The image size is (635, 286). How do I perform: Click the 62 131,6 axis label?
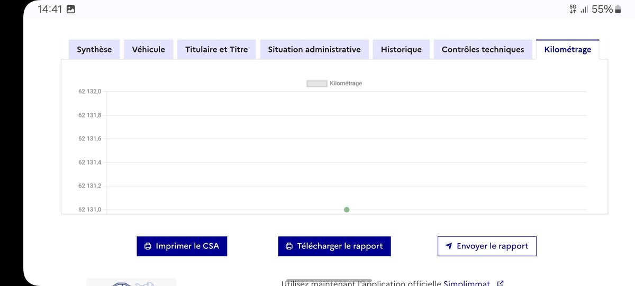(89, 139)
